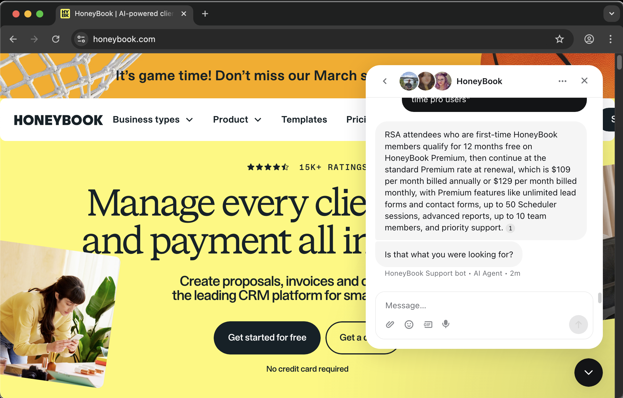Go back in the chat widget
The image size is (623, 398).
click(385, 81)
